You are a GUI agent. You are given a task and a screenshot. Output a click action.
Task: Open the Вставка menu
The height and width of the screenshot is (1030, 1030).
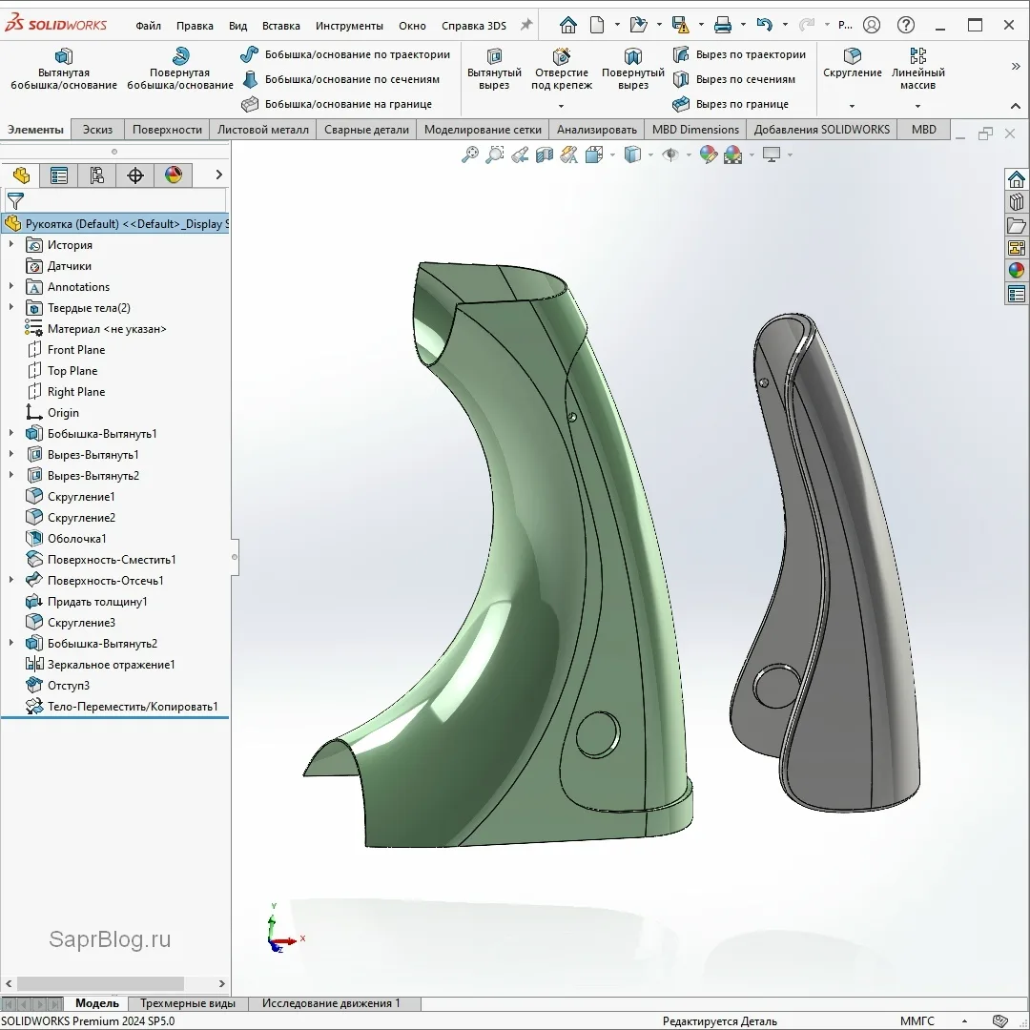tap(281, 26)
